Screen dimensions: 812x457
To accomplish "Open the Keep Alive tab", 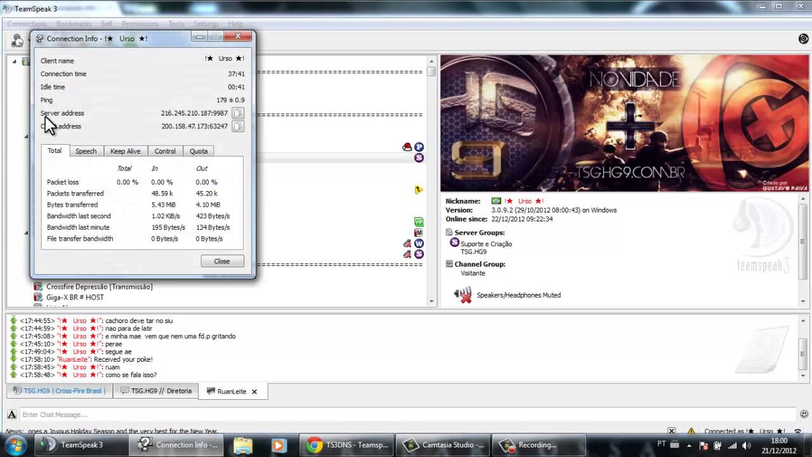I will click(126, 151).
